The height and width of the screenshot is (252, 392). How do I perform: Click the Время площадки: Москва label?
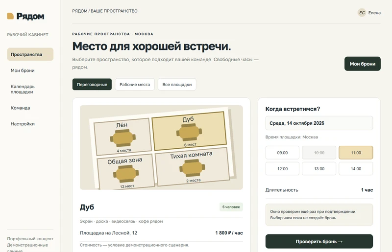click(292, 137)
